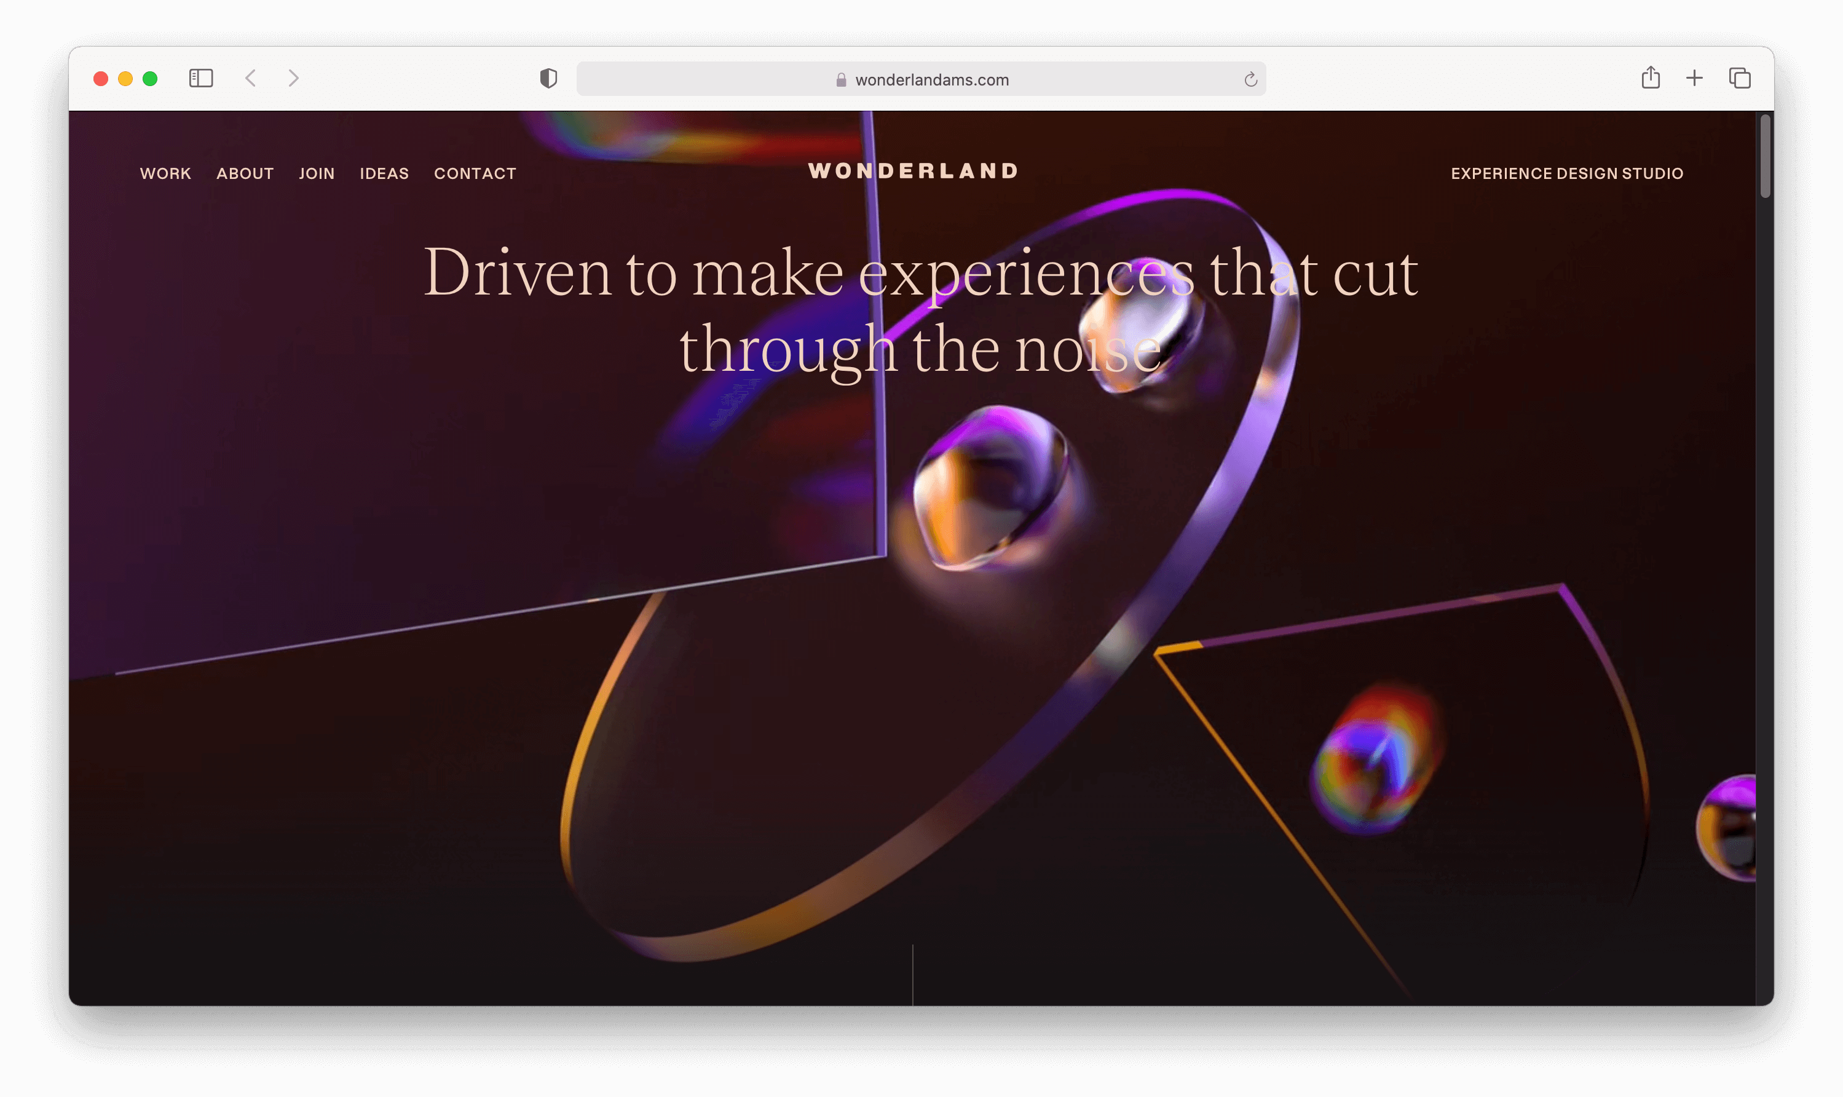Open the Share menu

(x=1650, y=78)
